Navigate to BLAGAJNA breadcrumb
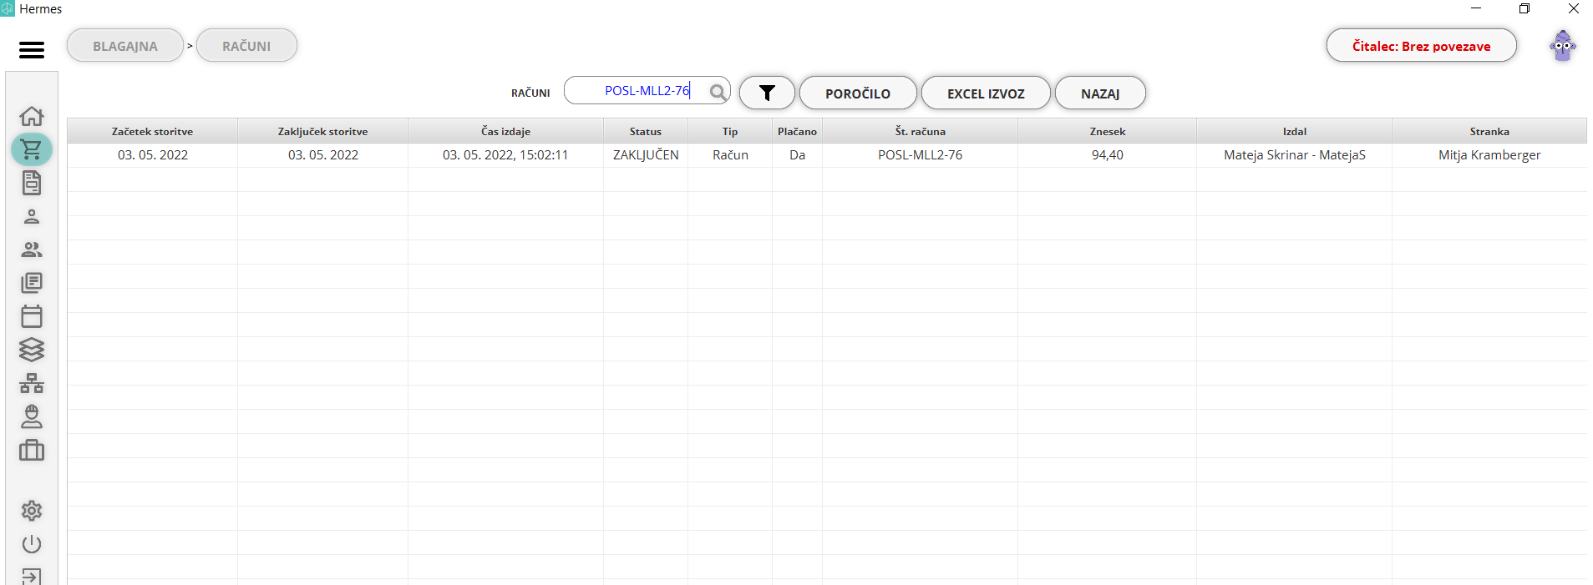The image size is (1593, 585). [125, 46]
